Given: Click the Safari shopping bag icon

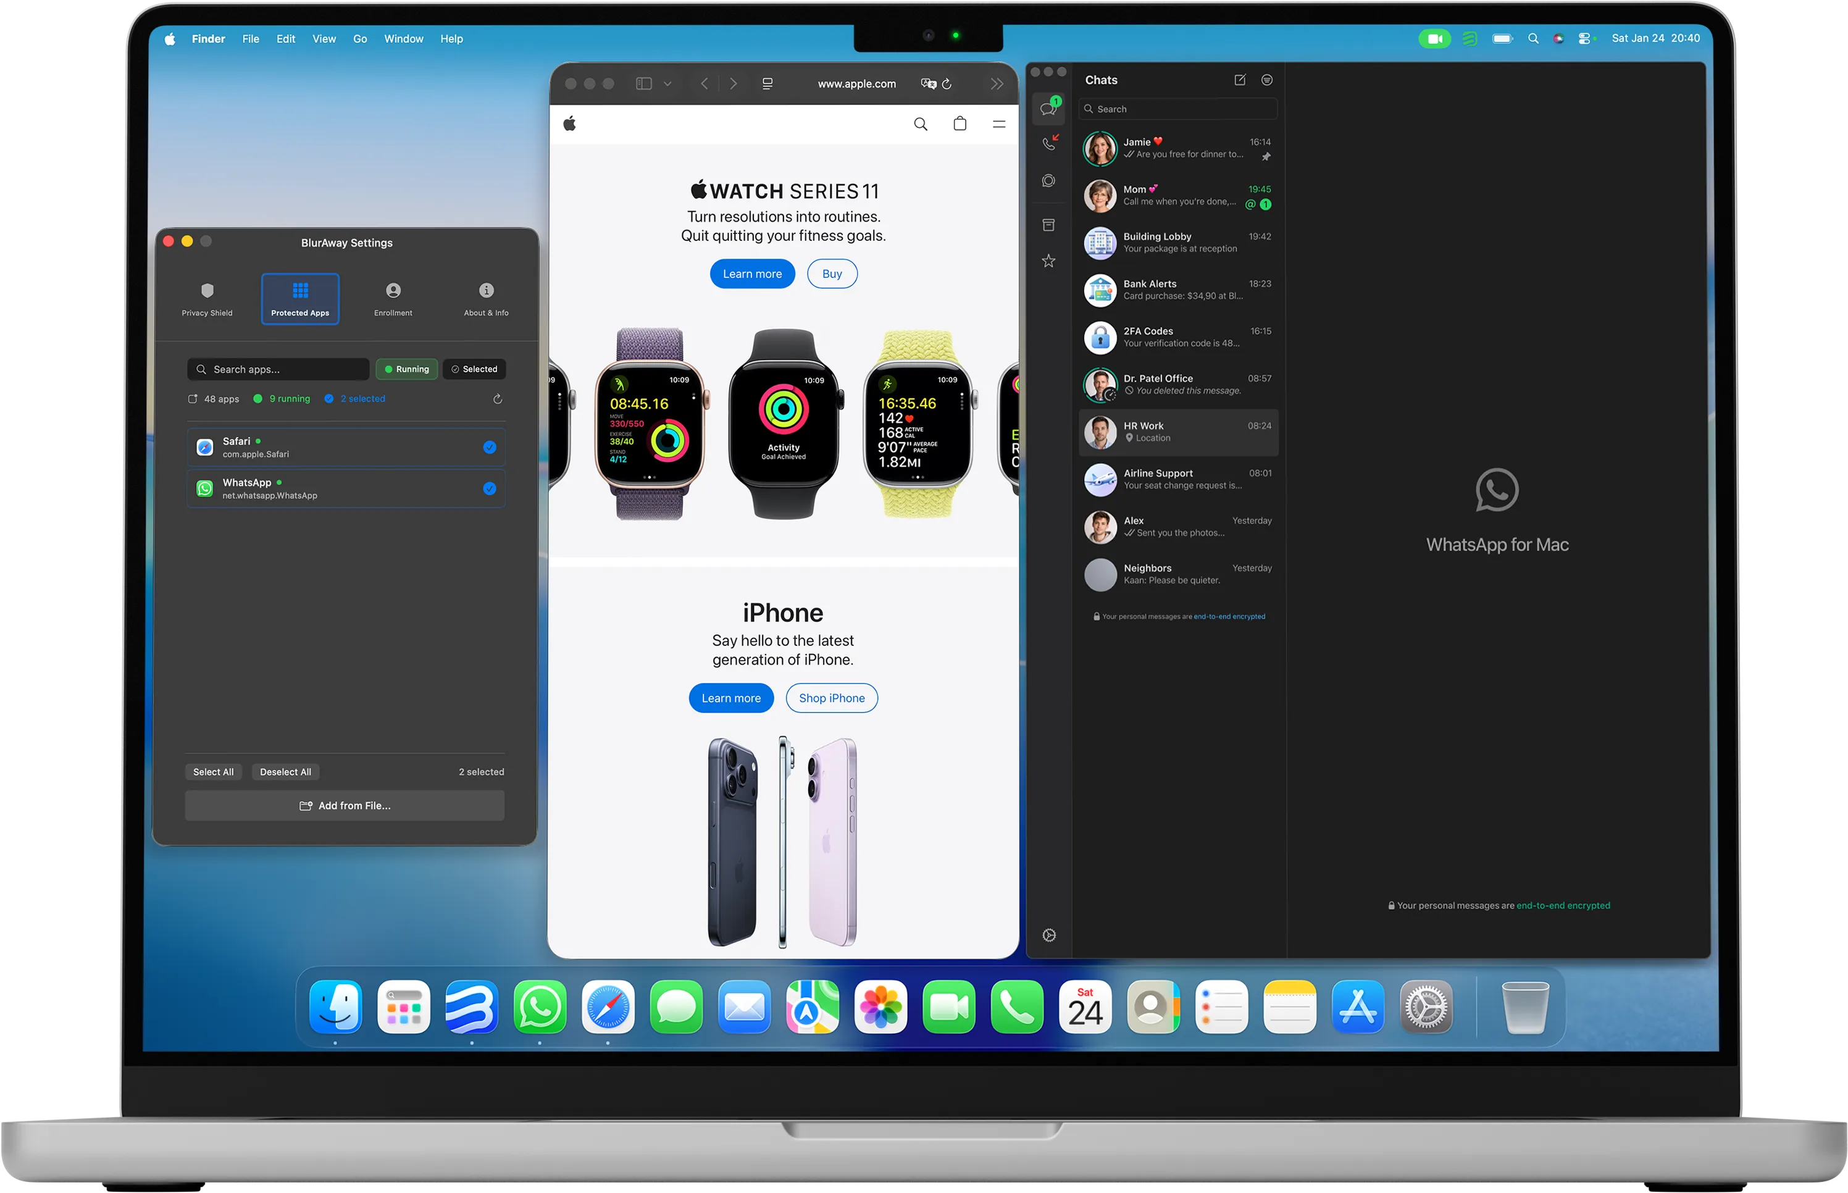Looking at the screenshot, I should [960, 124].
